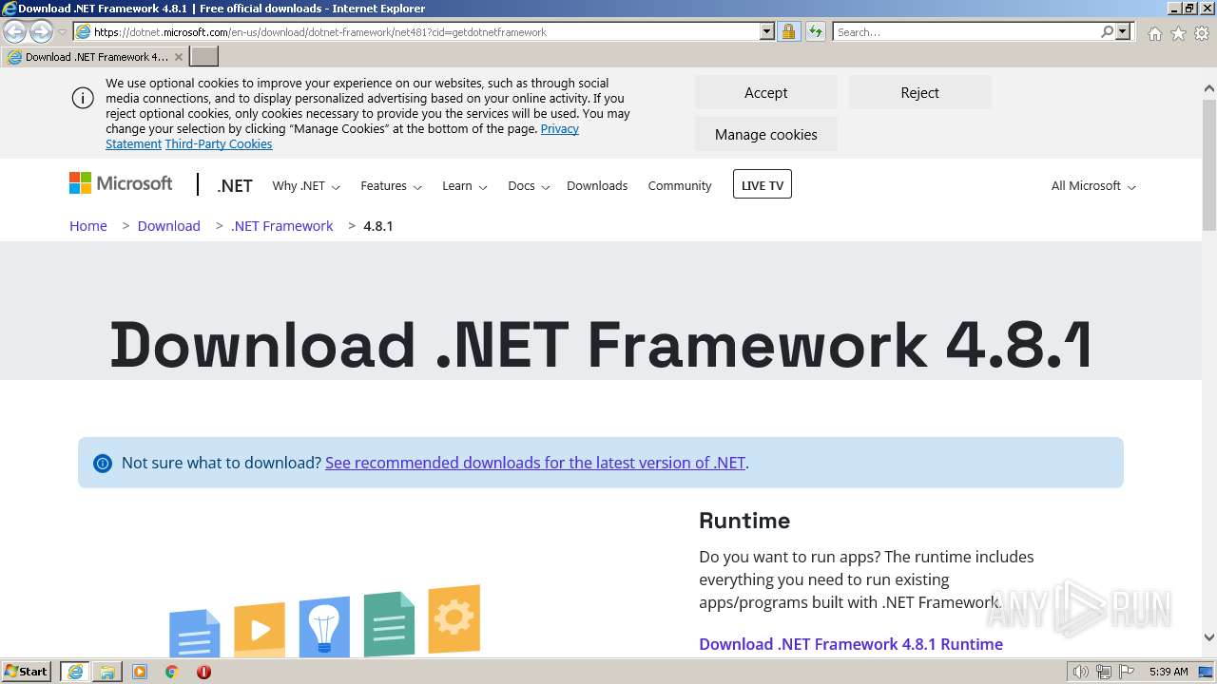Refresh the page using the address bar icon
This screenshot has height=684, width=1217.
pos(815,32)
